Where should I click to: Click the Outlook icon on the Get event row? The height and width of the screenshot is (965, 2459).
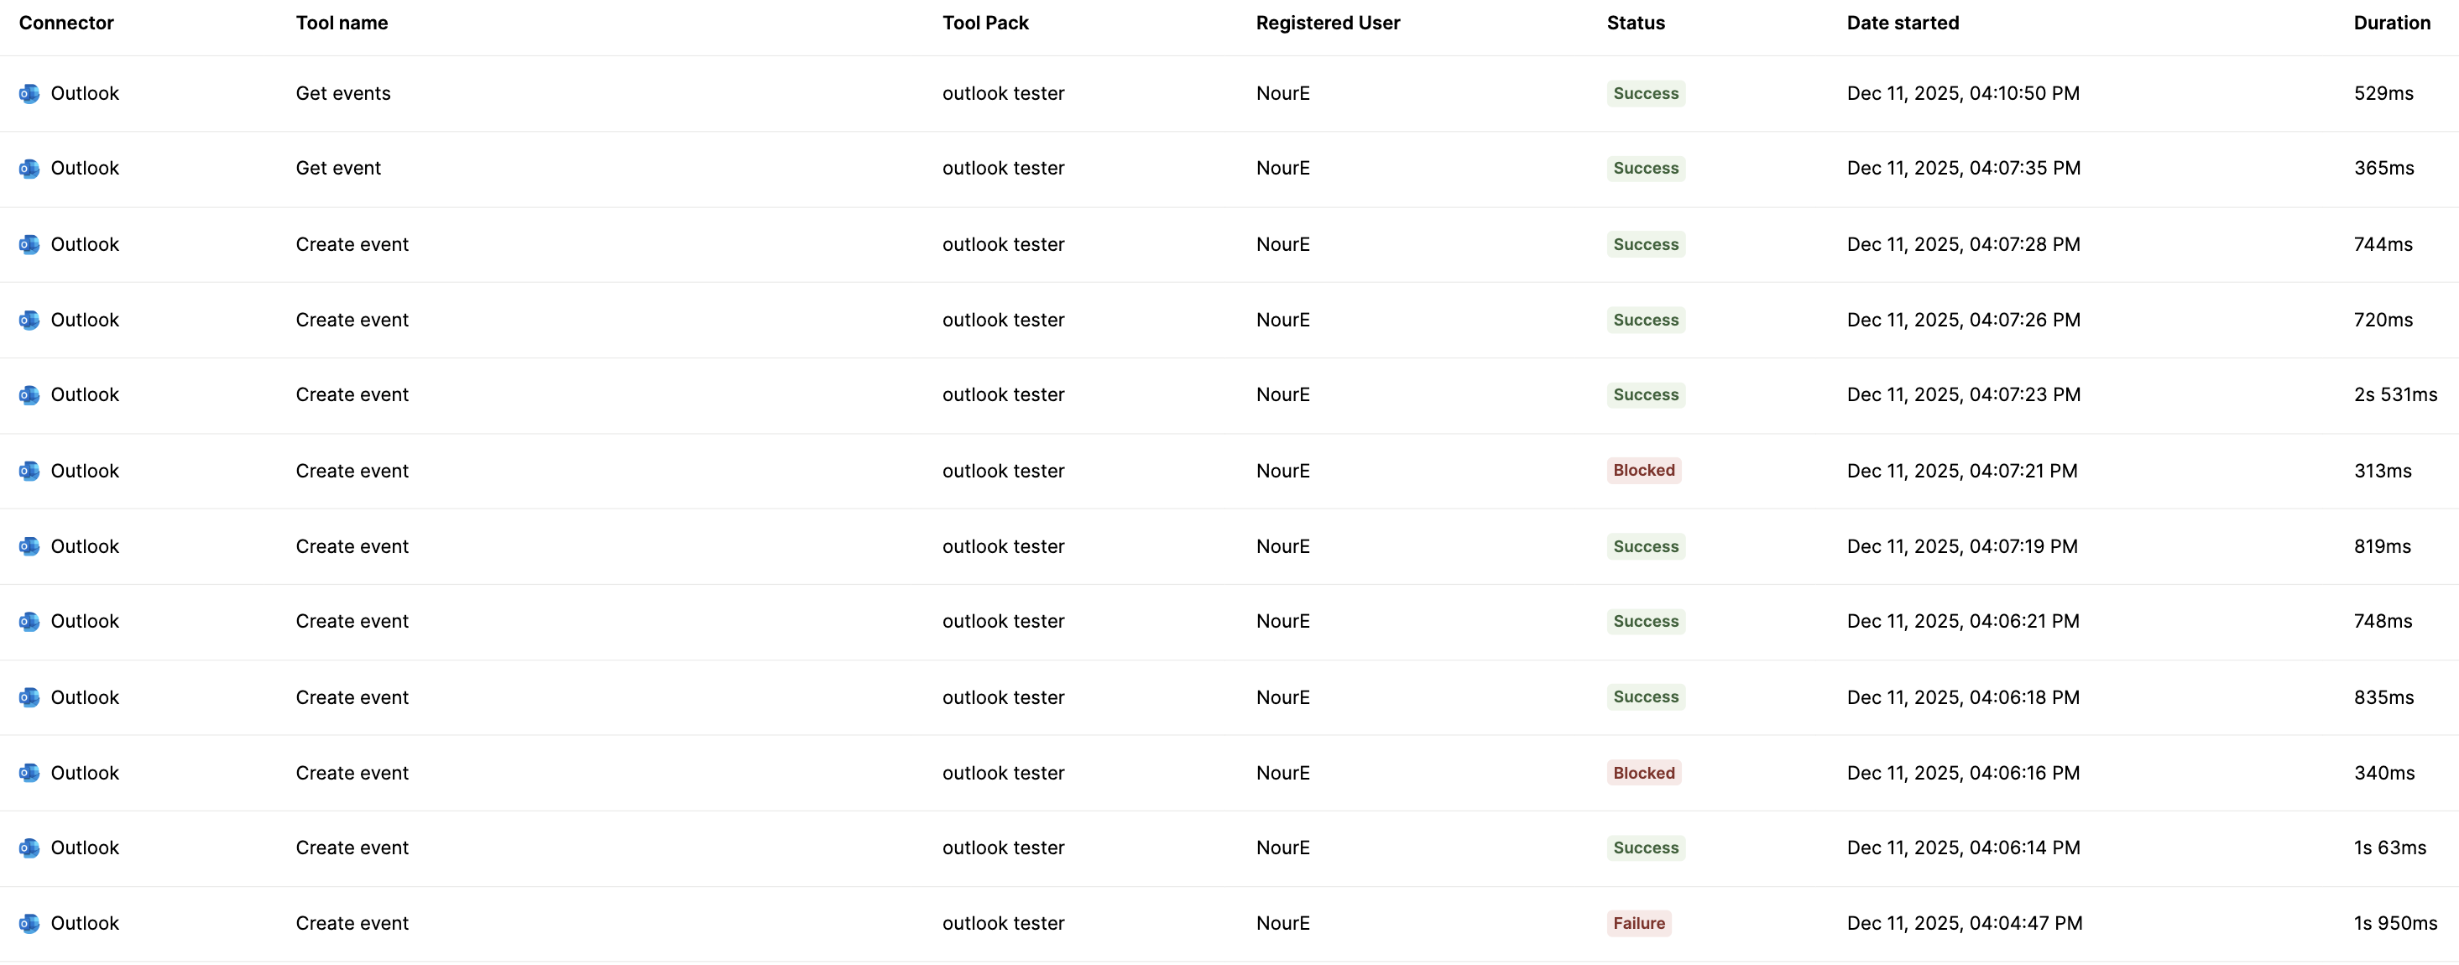tap(29, 168)
